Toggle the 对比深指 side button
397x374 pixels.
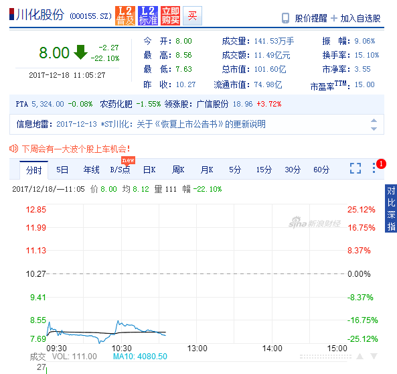click(391, 208)
